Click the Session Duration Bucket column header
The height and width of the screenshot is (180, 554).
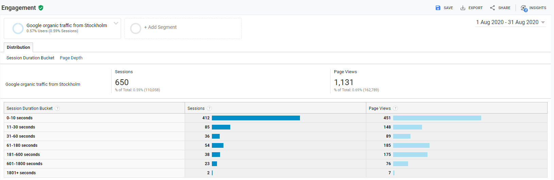(x=30, y=108)
